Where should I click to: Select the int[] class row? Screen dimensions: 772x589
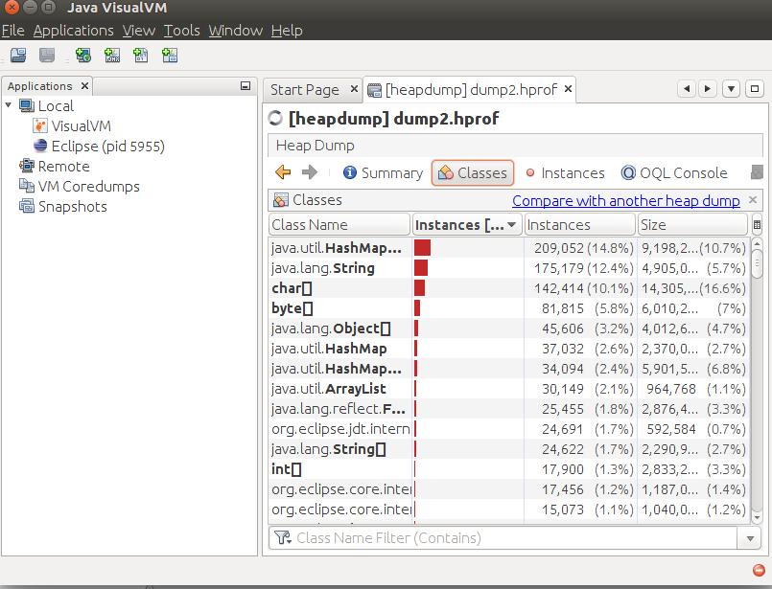click(x=508, y=469)
